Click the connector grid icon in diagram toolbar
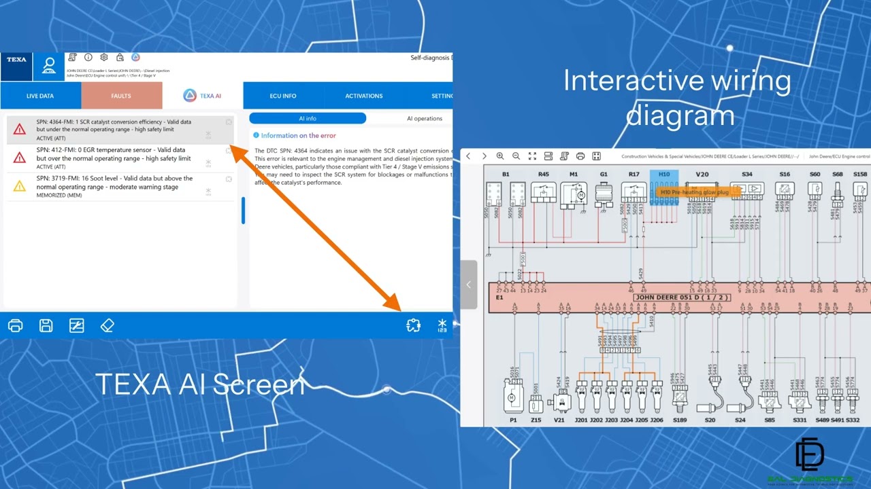 (596, 156)
